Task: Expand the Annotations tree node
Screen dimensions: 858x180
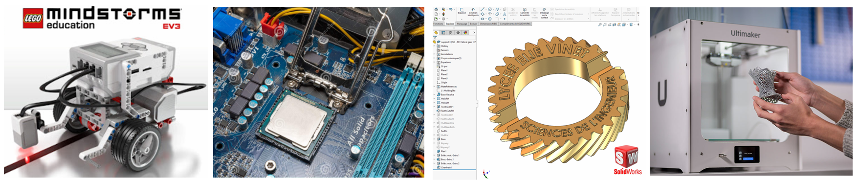Action: [x=434, y=54]
